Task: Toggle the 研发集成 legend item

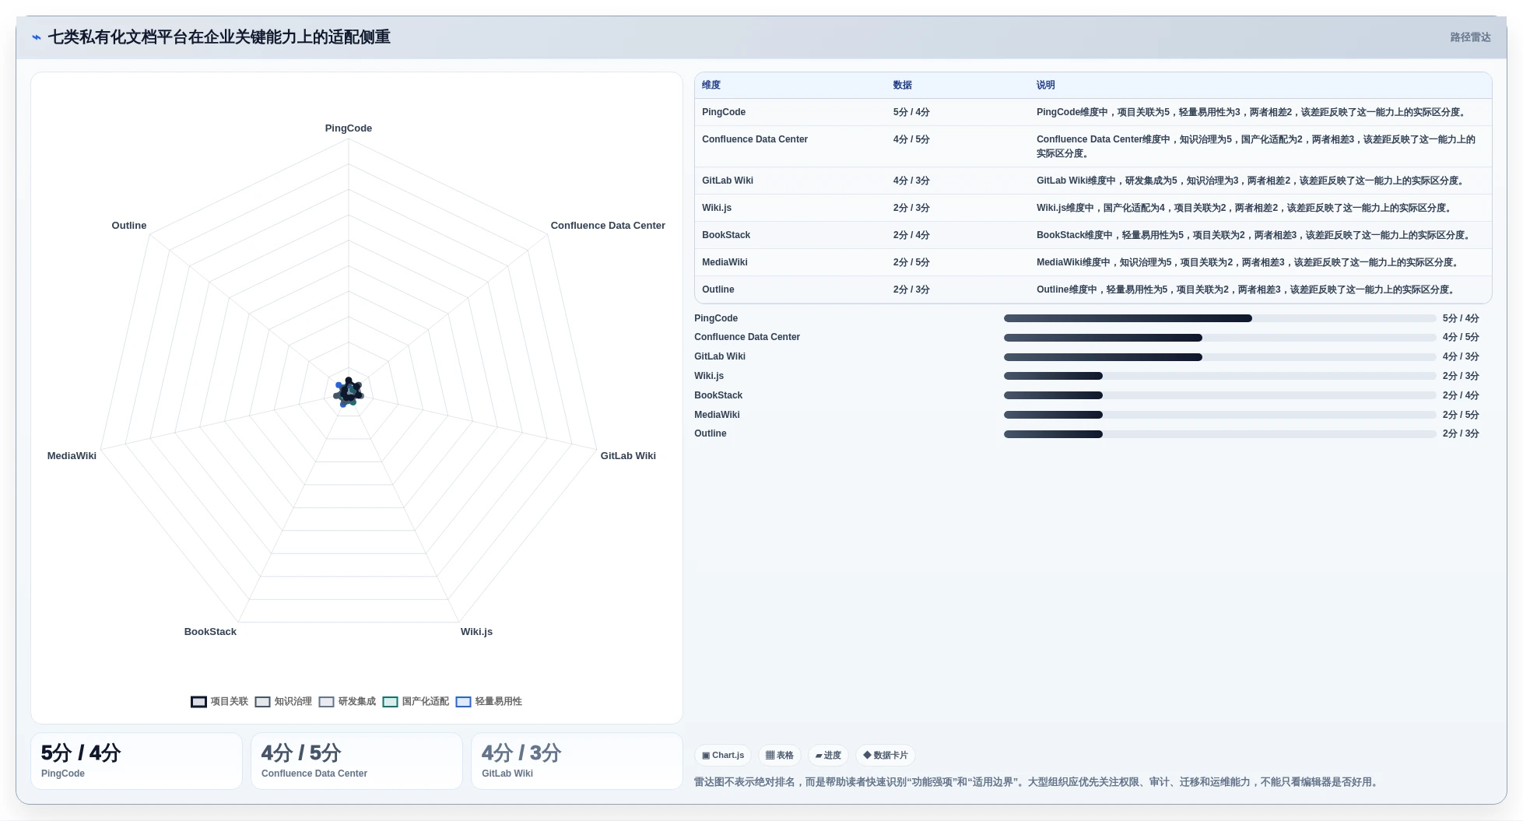Action: point(347,701)
